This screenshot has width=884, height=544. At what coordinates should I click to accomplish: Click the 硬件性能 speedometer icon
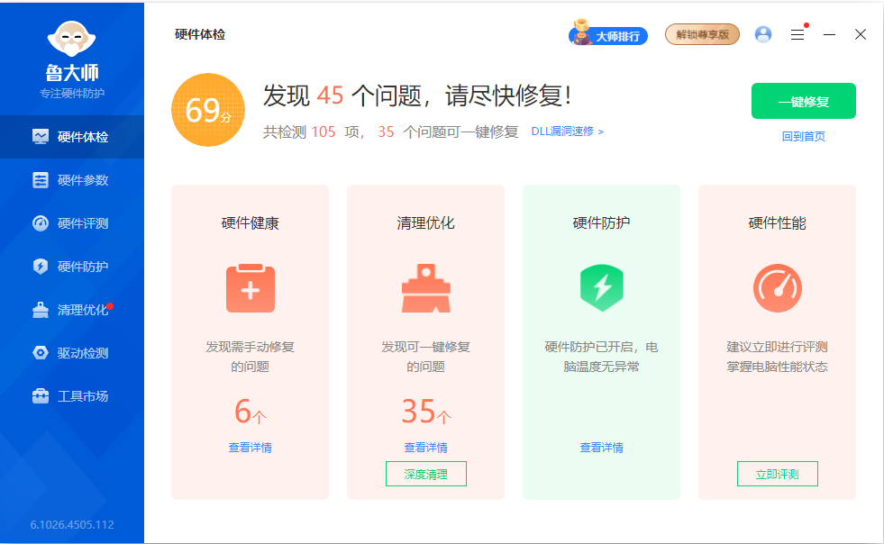[x=777, y=288]
